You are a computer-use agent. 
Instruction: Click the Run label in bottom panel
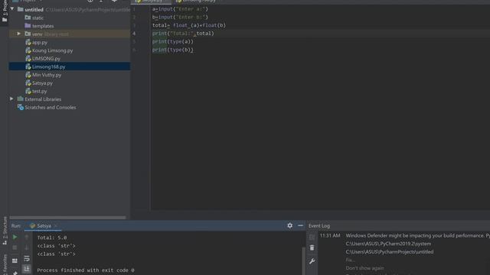point(16,226)
